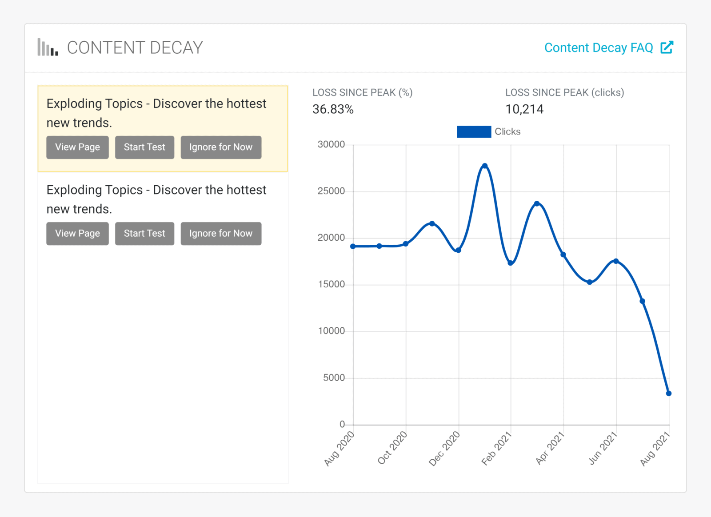
Task: Click the external link icon beside Content Decay FAQ
Action: tap(667, 48)
